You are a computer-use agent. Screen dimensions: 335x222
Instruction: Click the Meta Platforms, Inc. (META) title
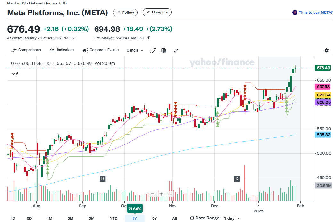[x=57, y=12]
